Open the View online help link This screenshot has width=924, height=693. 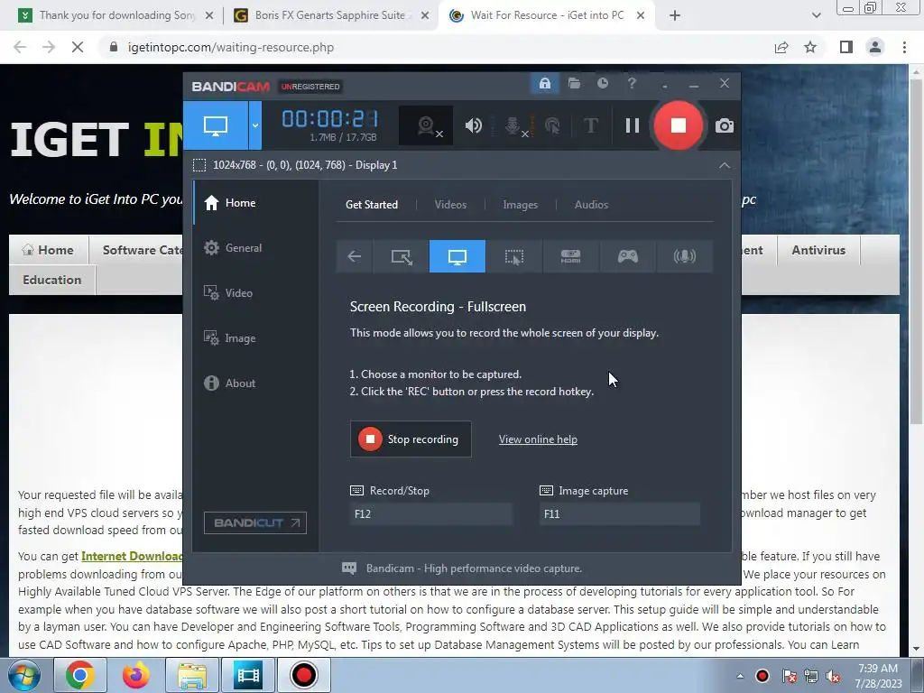(538, 439)
